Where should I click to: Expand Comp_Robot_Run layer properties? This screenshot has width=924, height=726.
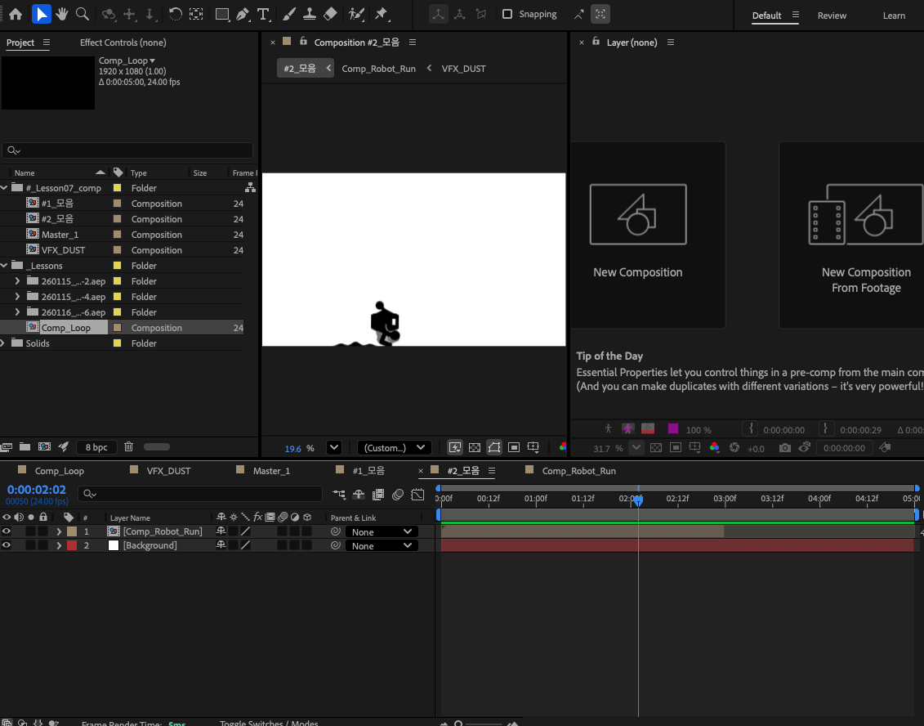click(x=58, y=531)
